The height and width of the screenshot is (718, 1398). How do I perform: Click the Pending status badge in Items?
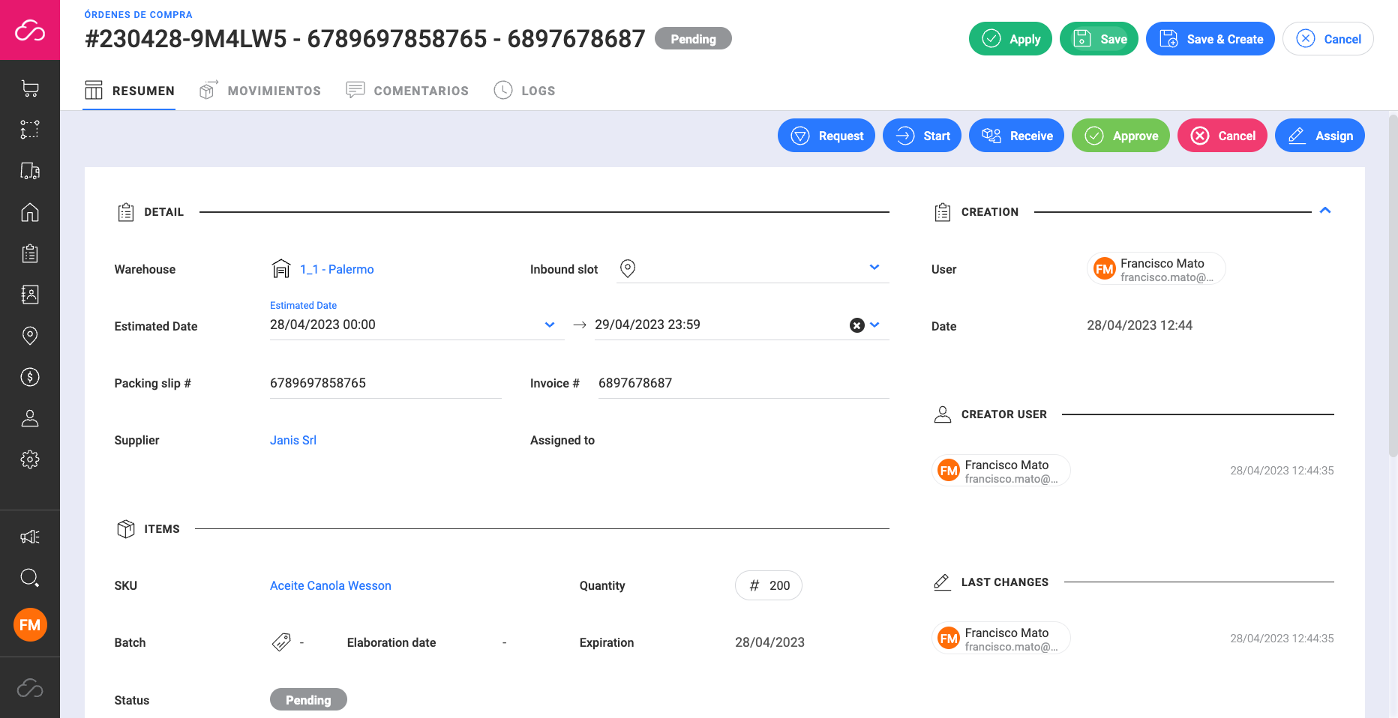click(308, 699)
